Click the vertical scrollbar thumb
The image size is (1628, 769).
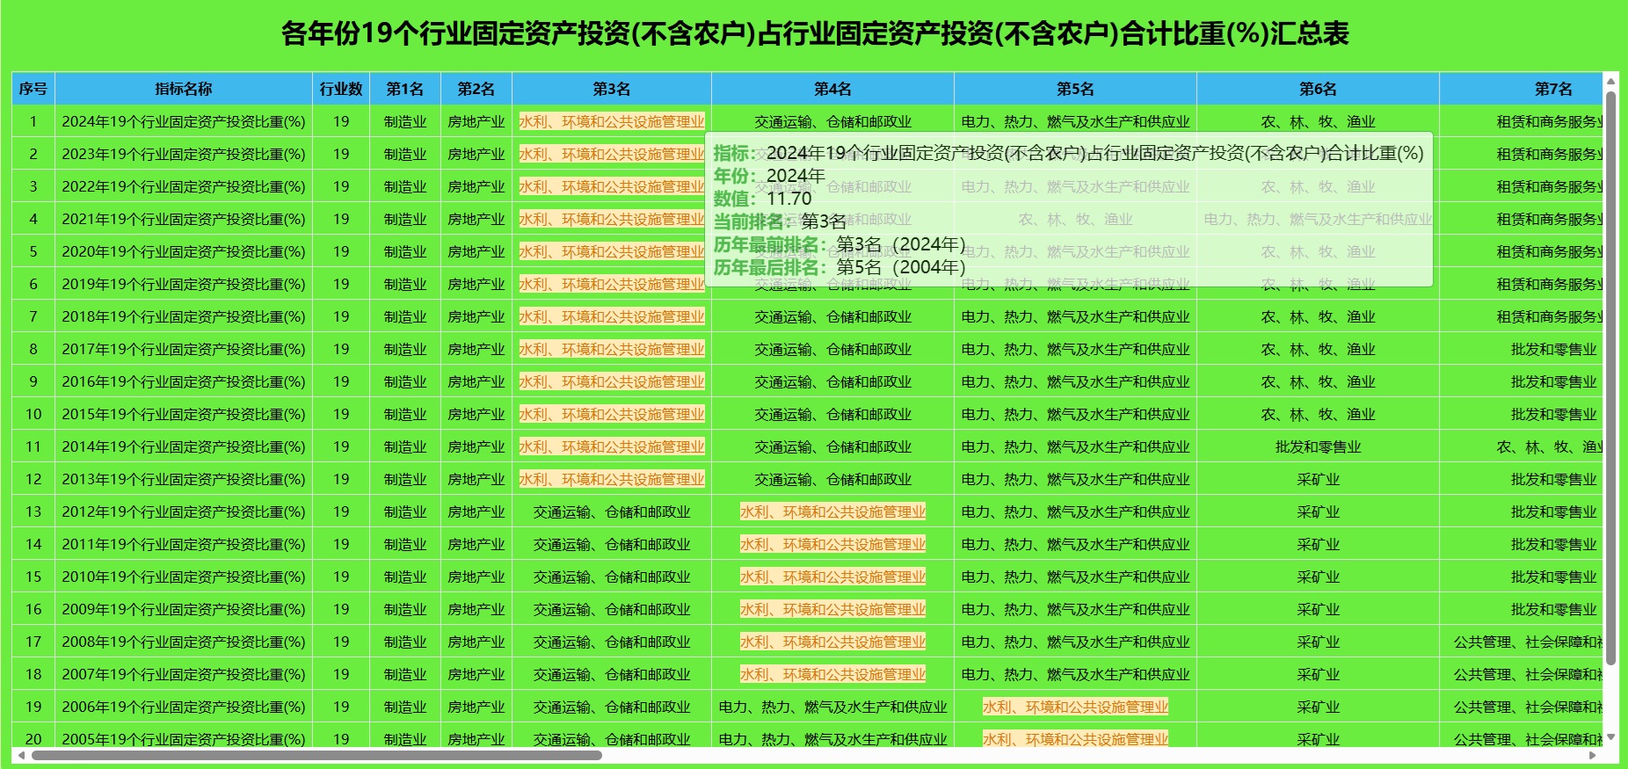click(1610, 378)
